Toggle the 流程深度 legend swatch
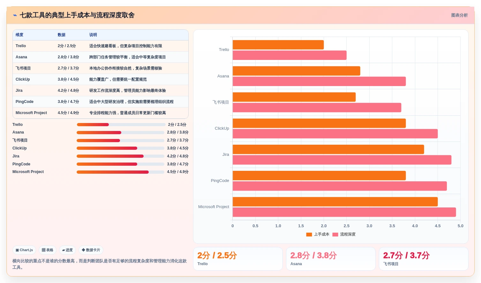This screenshot has height=283, width=481. pyautogui.click(x=335, y=235)
